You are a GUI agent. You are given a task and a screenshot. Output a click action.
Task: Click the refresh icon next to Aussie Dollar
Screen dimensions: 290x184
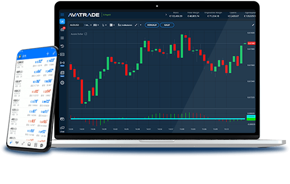click(86, 34)
